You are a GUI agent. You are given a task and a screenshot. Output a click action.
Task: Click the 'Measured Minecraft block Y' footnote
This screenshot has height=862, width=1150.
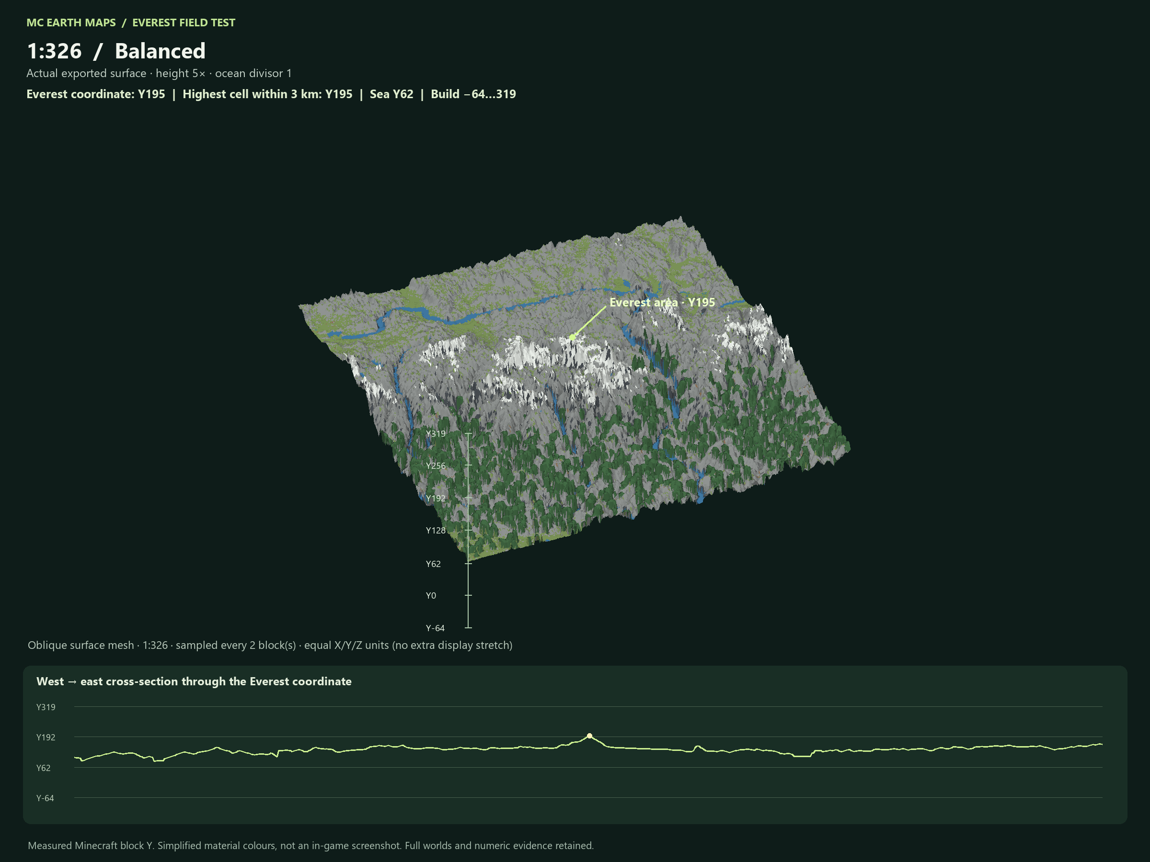(x=310, y=845)
